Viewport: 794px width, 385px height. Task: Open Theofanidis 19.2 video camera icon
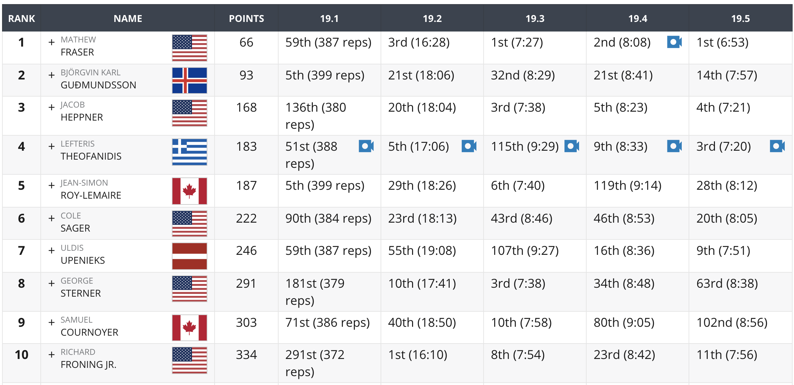coord(469,146)
